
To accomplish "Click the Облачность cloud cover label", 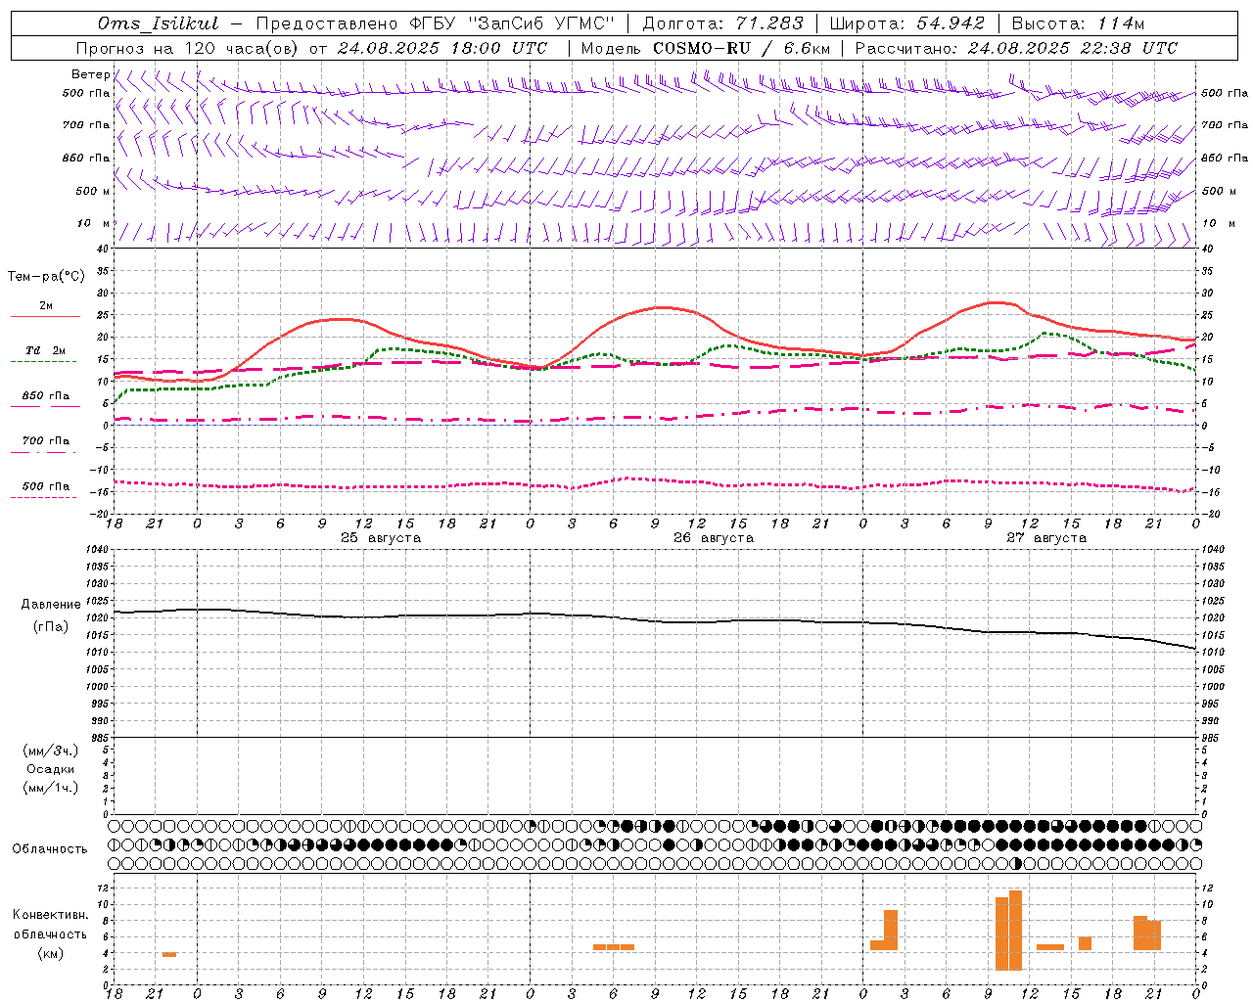I will (49, 849).
